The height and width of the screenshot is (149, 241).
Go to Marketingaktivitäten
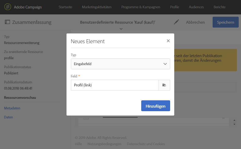[97, 7]
